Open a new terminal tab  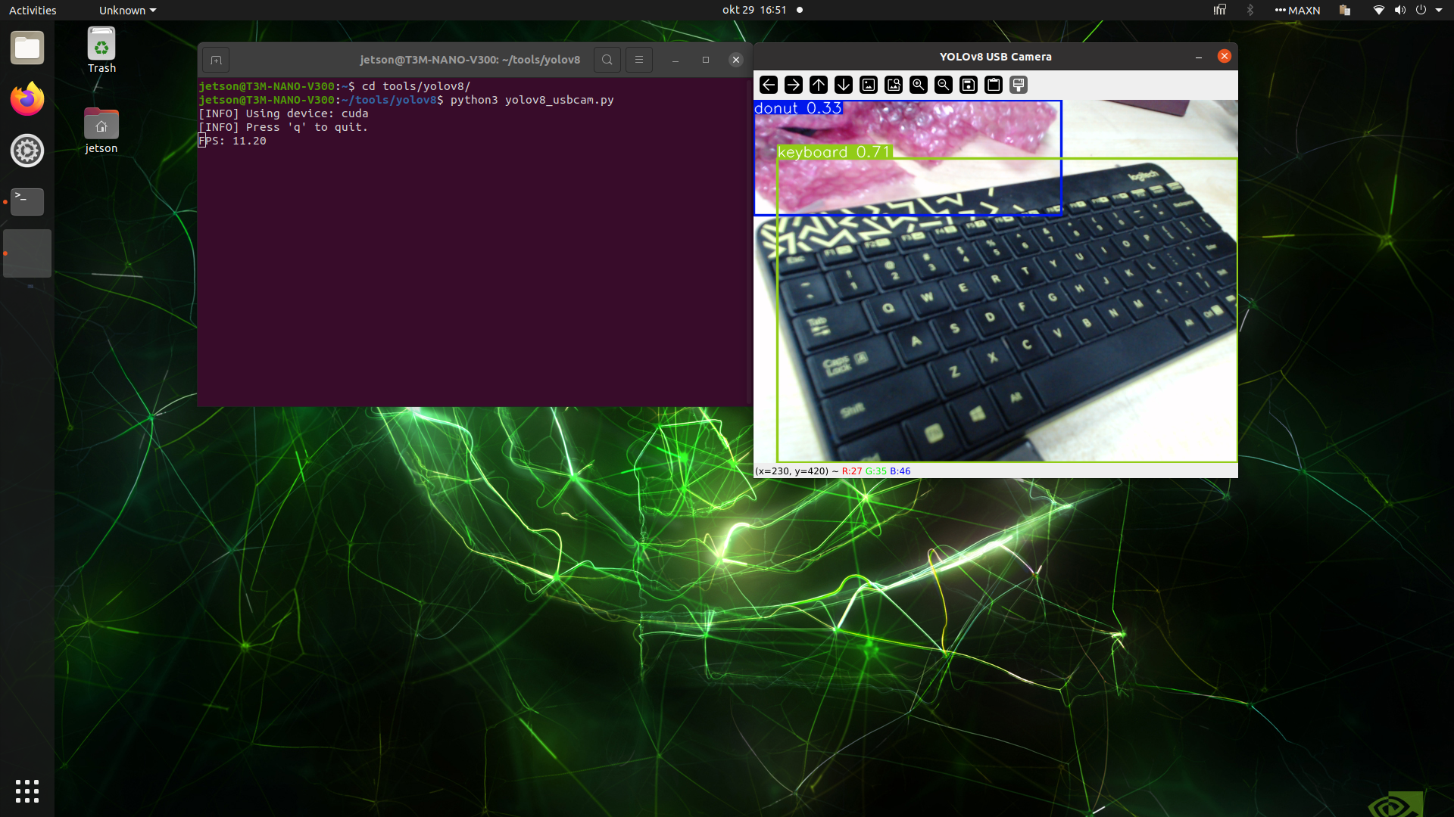click(x=216, y=60)
